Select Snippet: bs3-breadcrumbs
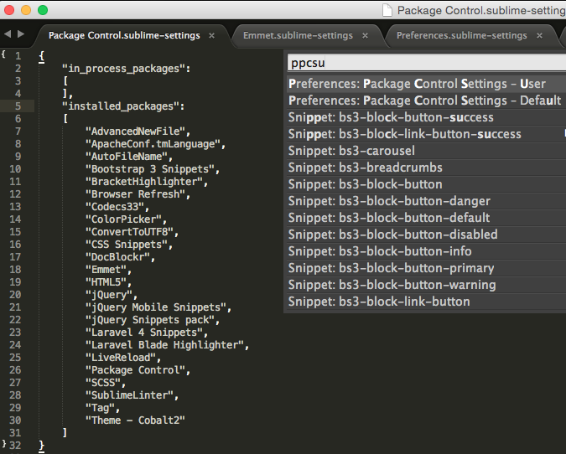This screenshot has height=454, width=566. pyautogui.click(x=427, y=168)
